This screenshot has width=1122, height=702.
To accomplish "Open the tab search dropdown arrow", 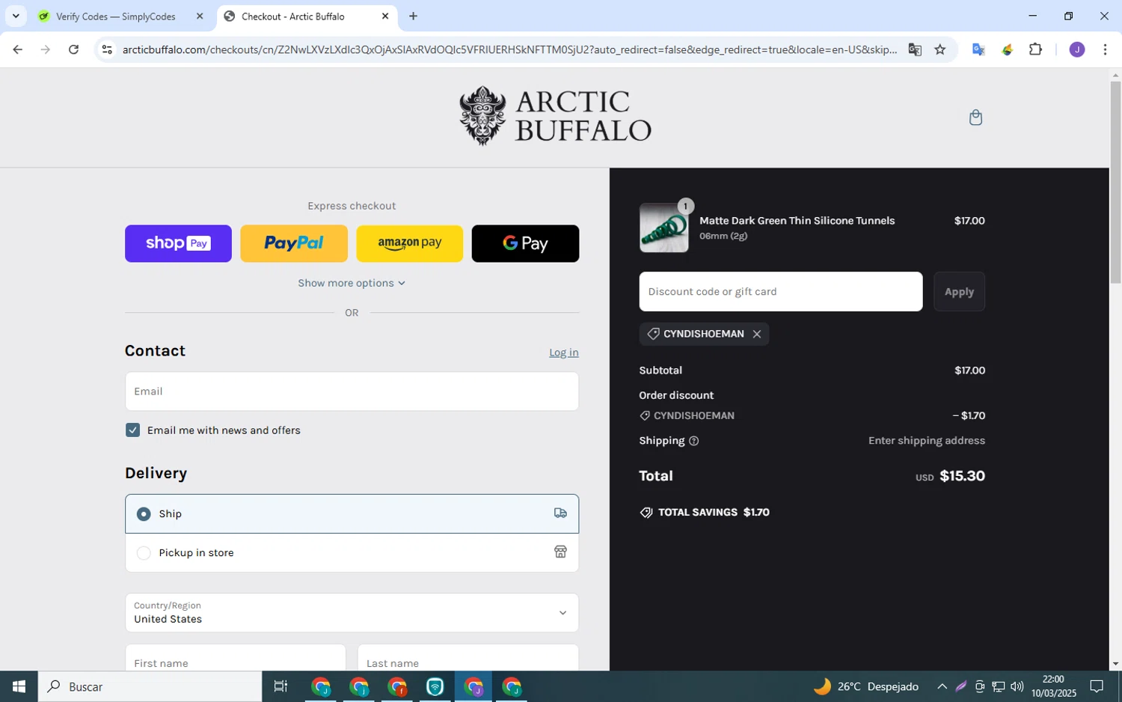I will click(x=16, y=16).
